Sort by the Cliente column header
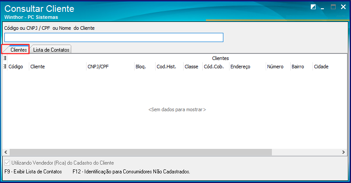Image resolution: width=351 pixels, height=183 pixels. [58, 67]
